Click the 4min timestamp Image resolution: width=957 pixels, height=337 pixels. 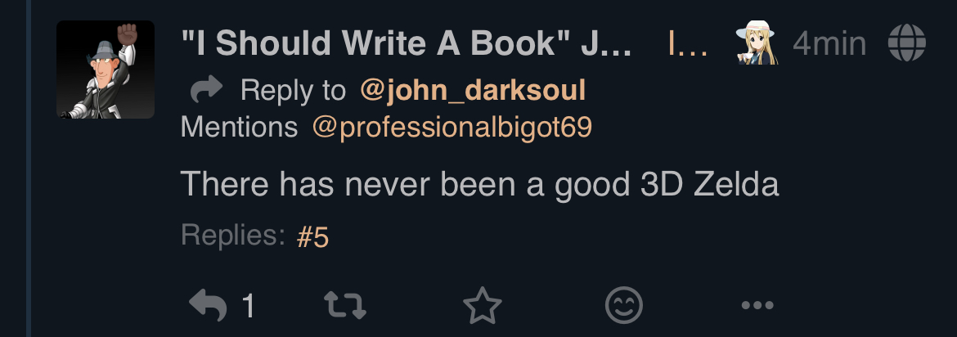click(x=829, y=43)
